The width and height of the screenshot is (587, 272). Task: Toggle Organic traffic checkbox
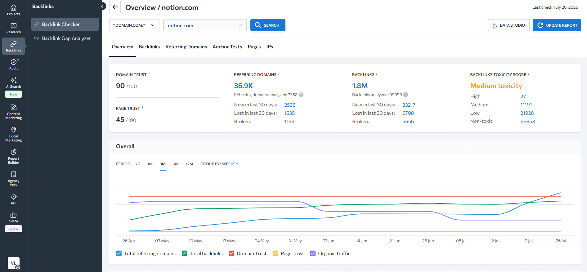click(313, 253)
